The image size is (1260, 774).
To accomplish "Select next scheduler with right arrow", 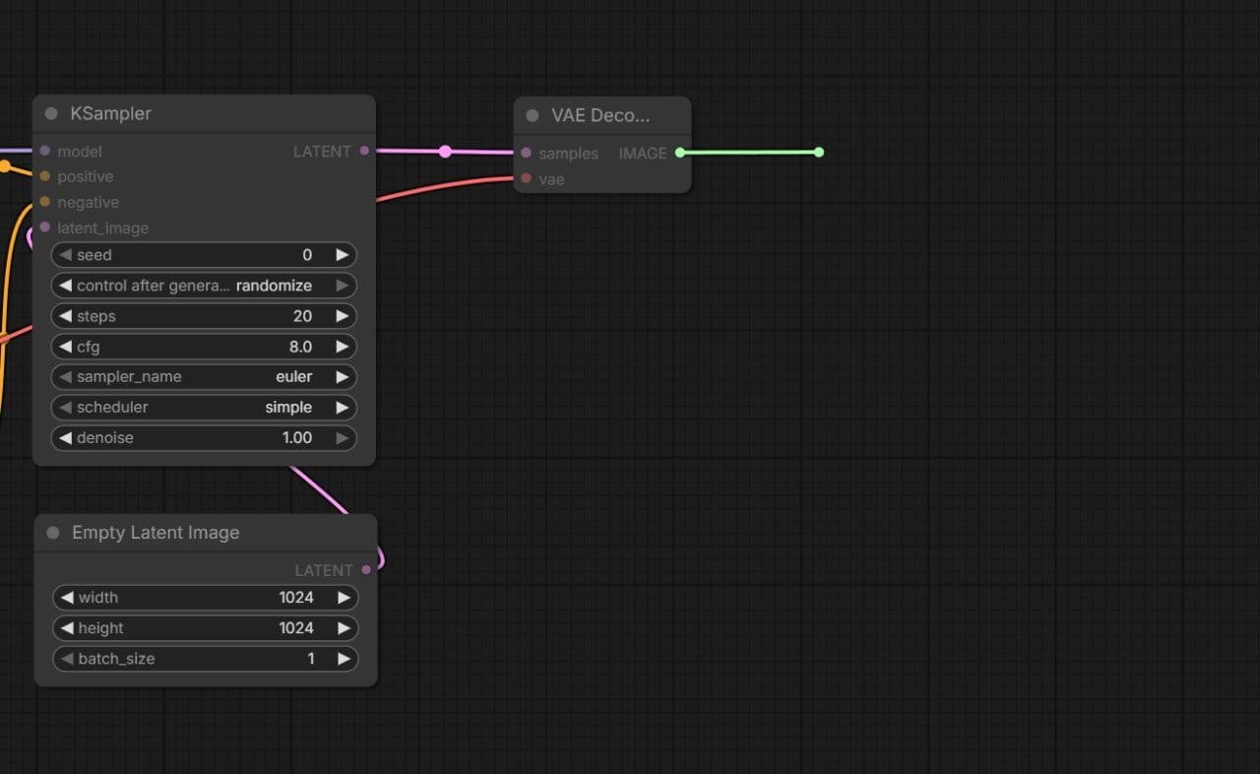I will click(342, 408).
